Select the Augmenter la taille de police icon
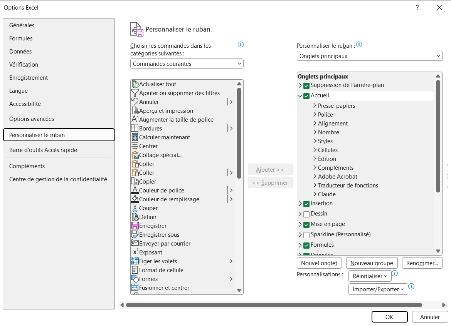This screenshot has height=326, width=451. [x=135, y=119]
